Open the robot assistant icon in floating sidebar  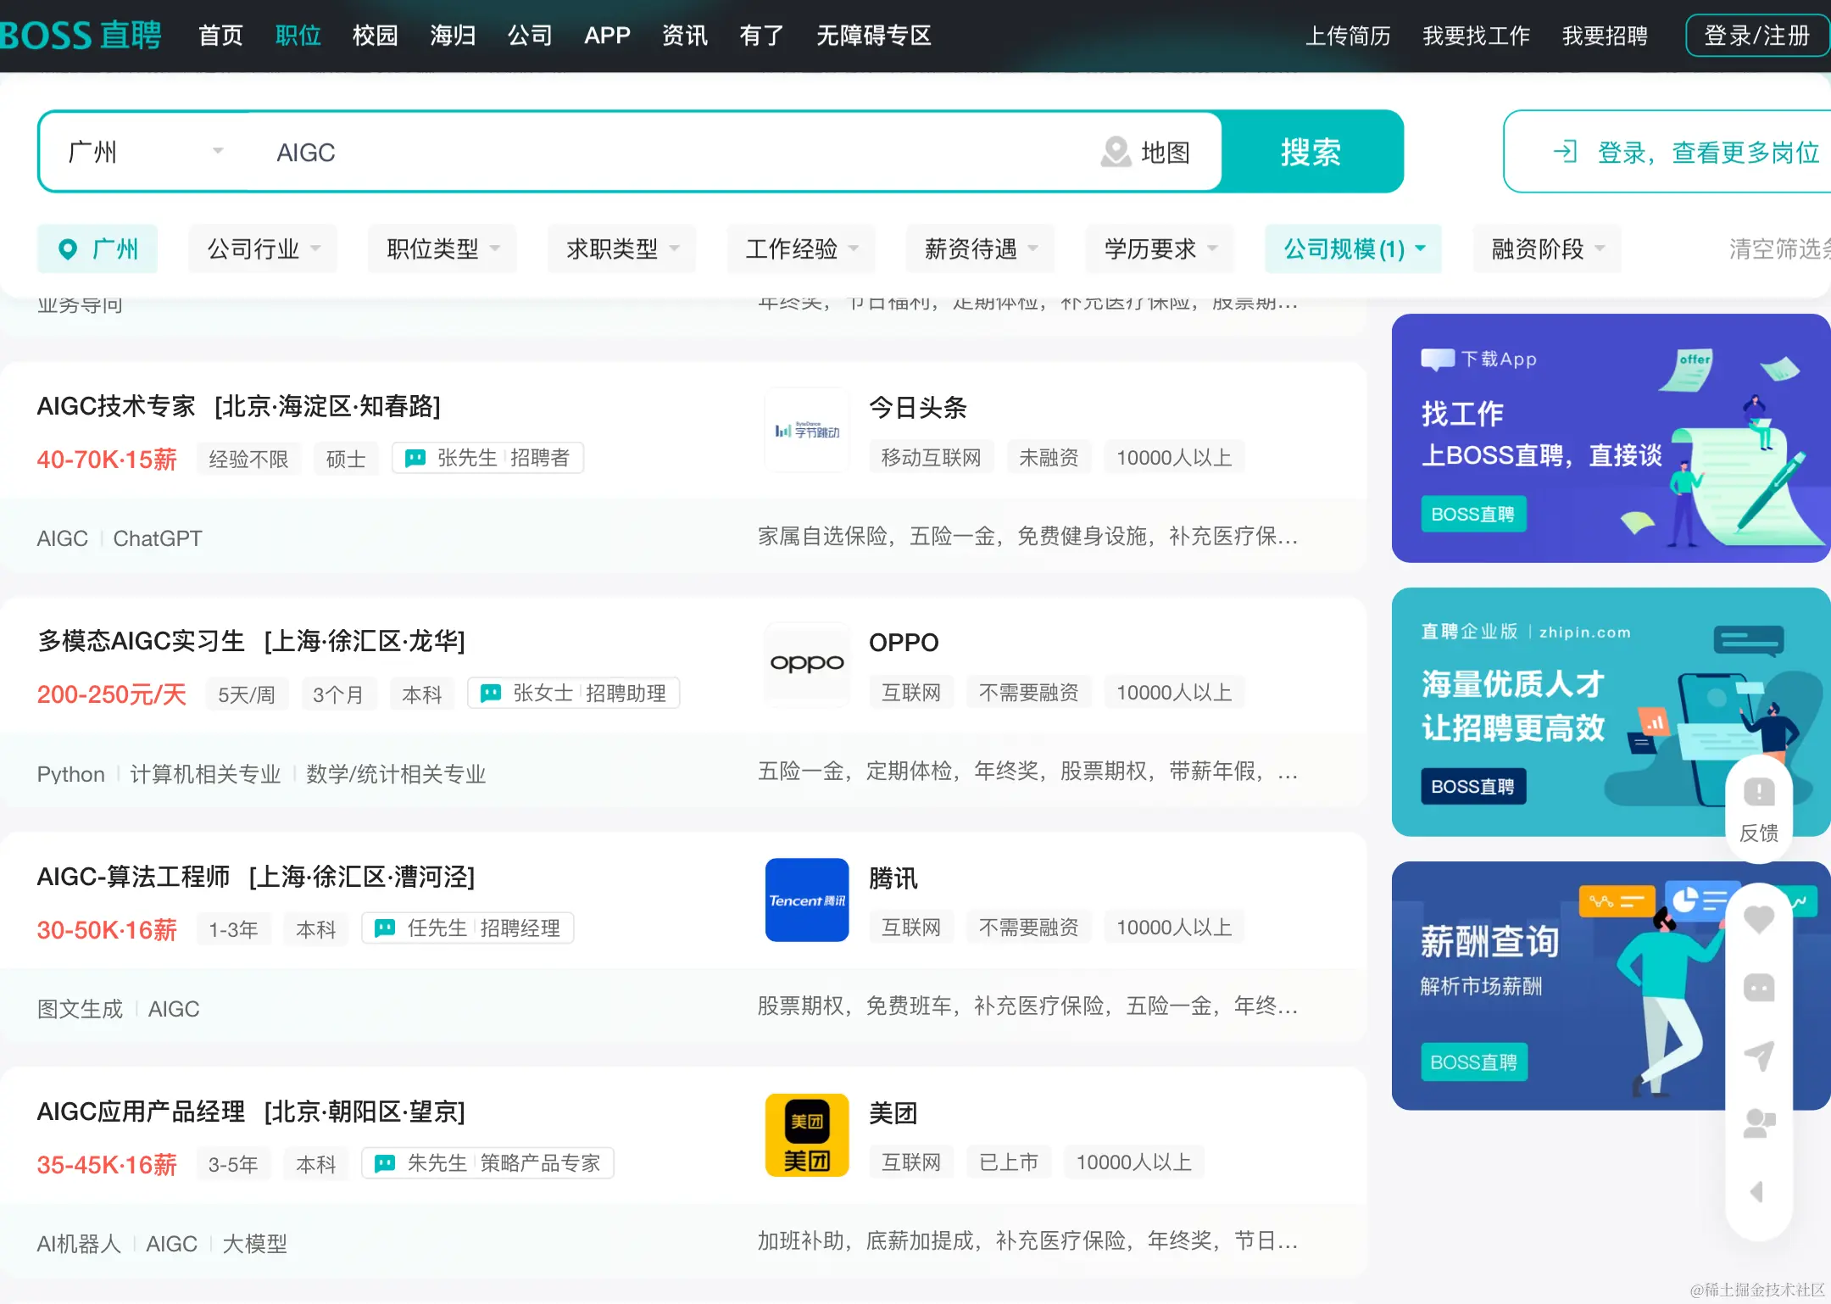click(1759, 987)
